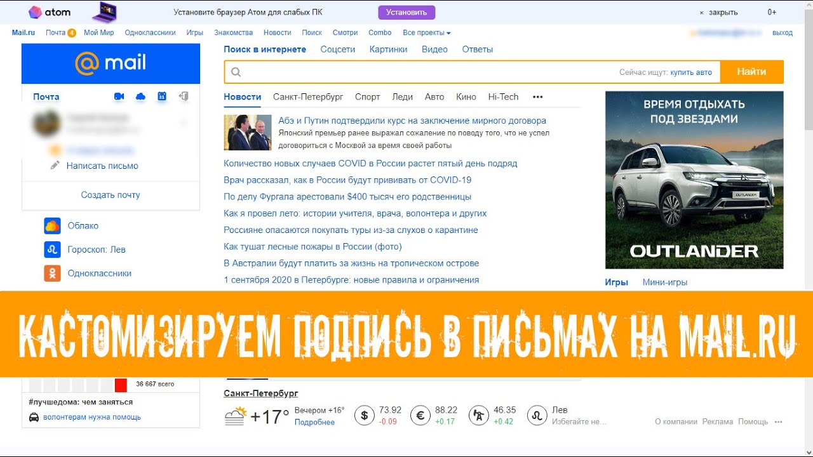Click the Подробнее weather link
Image resolution: width=813 pixels, height=457 pixels.
point(314,422)
